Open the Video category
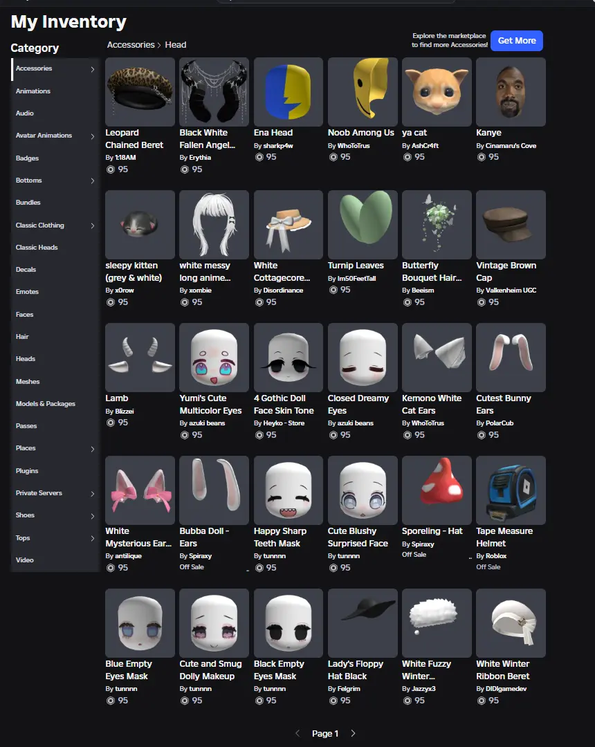Viewport: 595px width, 747px height. tap(24, 560)
